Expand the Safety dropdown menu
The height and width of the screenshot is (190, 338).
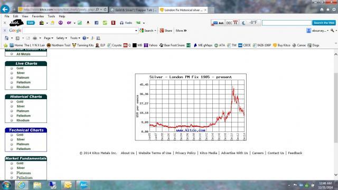(61, 38)
